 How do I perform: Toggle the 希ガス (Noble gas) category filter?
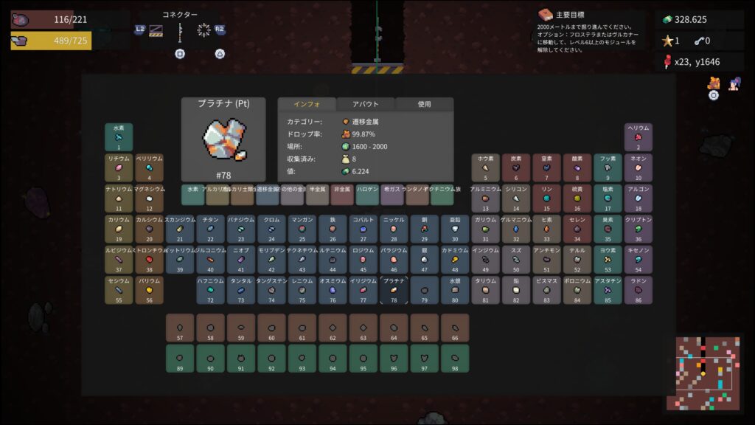point(392,195)
